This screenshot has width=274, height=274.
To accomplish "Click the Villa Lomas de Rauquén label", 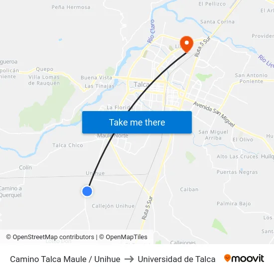I will pyautogui.click(x=44, y=80).
